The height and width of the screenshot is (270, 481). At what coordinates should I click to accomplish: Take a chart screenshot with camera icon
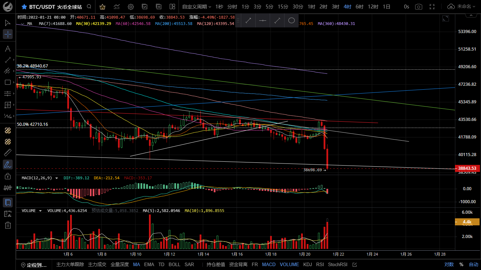click(419, 7)
